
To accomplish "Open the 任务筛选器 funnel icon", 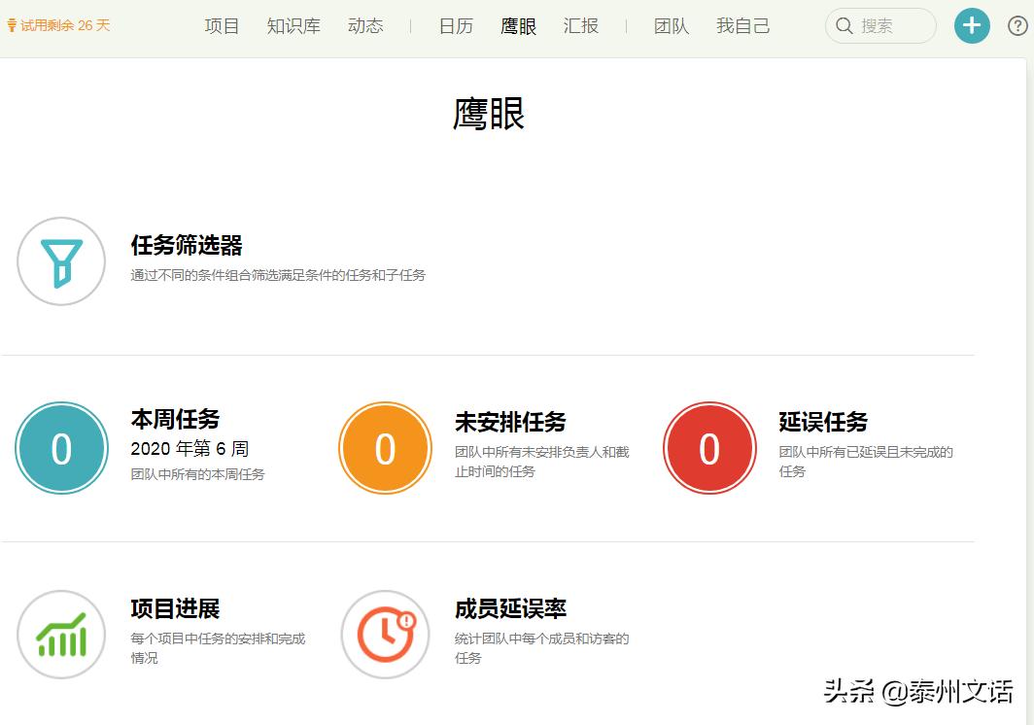I will click(x=61, y=260).
